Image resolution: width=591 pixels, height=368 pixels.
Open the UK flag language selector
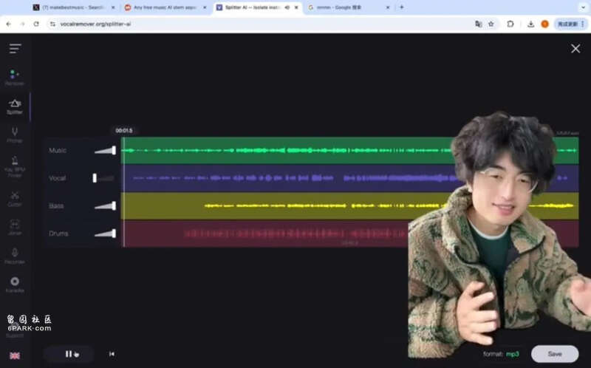[15, 355]
